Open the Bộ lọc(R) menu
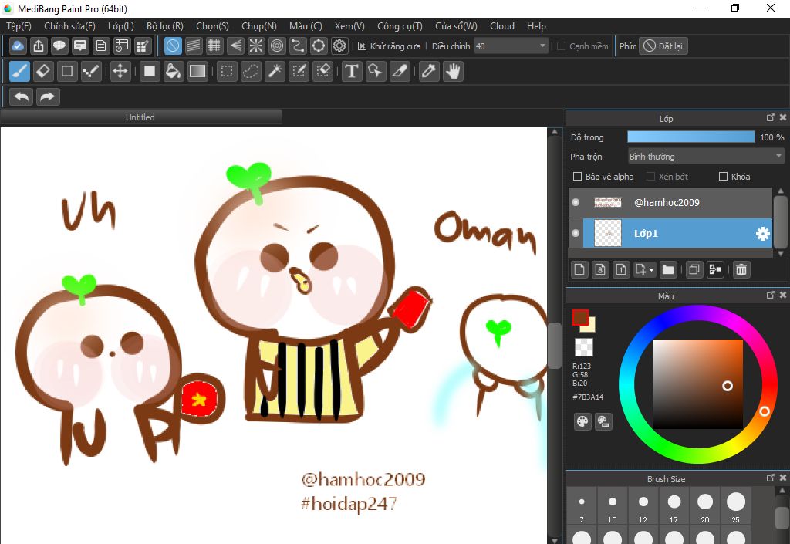The image size is (790, 544). pos(165,25)
